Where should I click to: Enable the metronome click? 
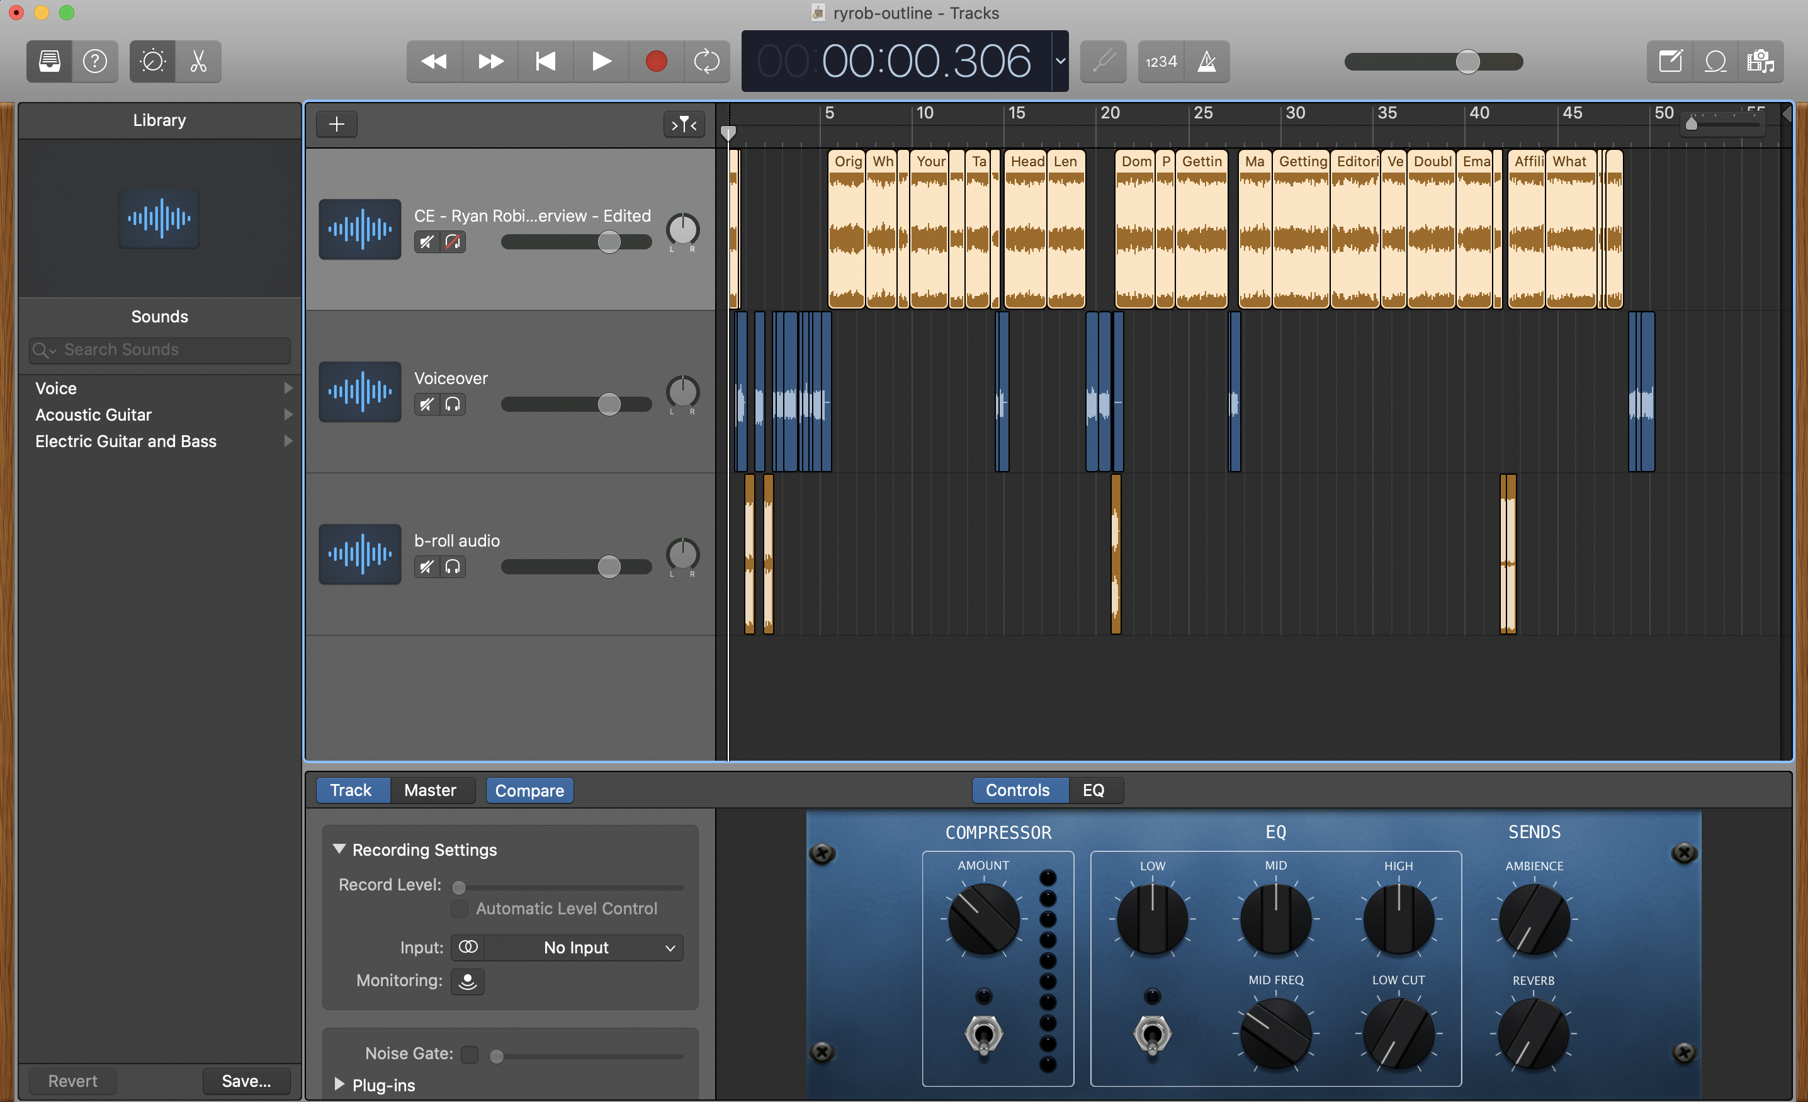(1206, 61)
